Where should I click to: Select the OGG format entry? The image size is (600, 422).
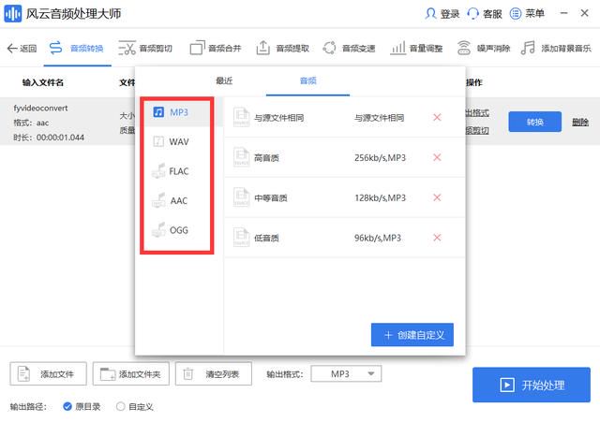pos(177,230)
